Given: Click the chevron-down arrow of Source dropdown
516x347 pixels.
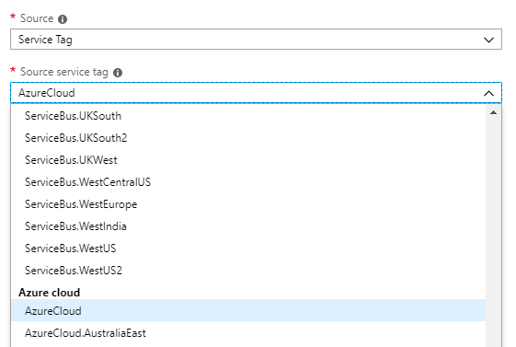Looking at the screenshot, I should click(488, 40).
